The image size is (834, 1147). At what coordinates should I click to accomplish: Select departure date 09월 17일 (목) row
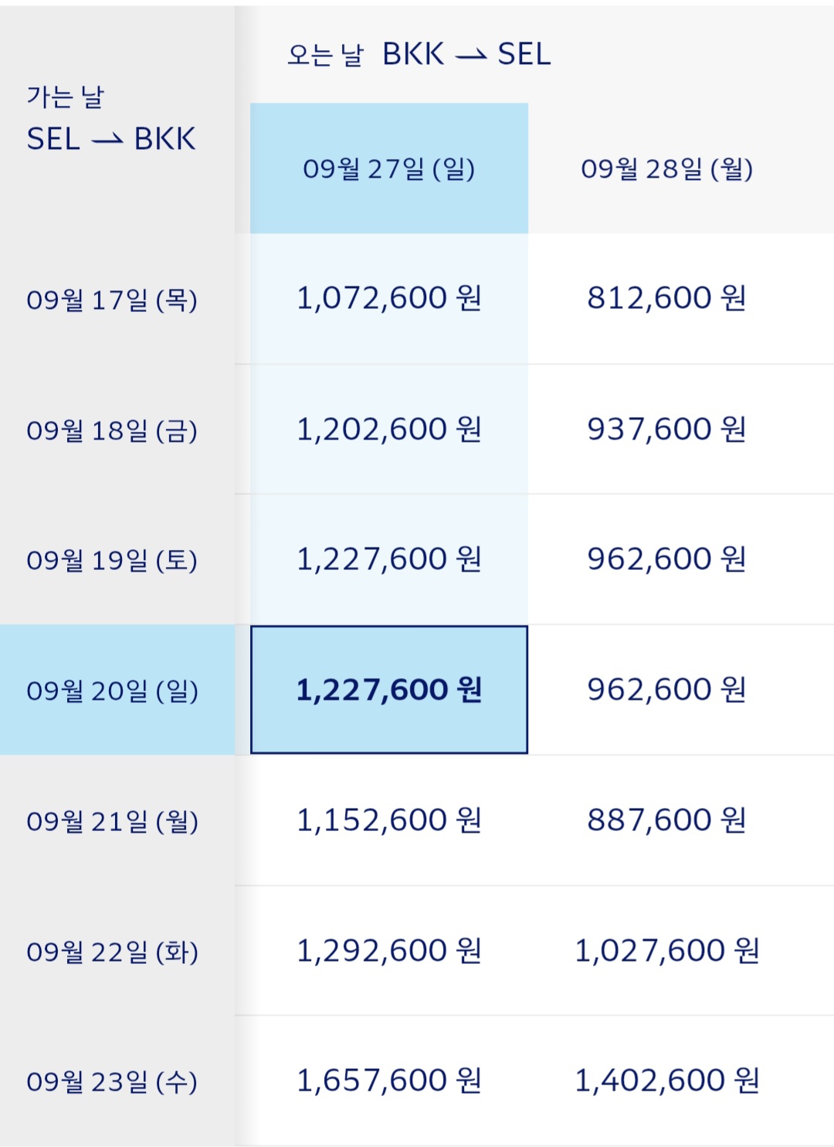point(112,300)
